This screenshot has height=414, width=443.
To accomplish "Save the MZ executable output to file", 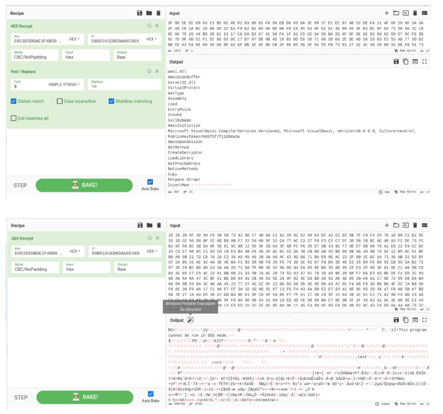I will click(x=396, y=320).
